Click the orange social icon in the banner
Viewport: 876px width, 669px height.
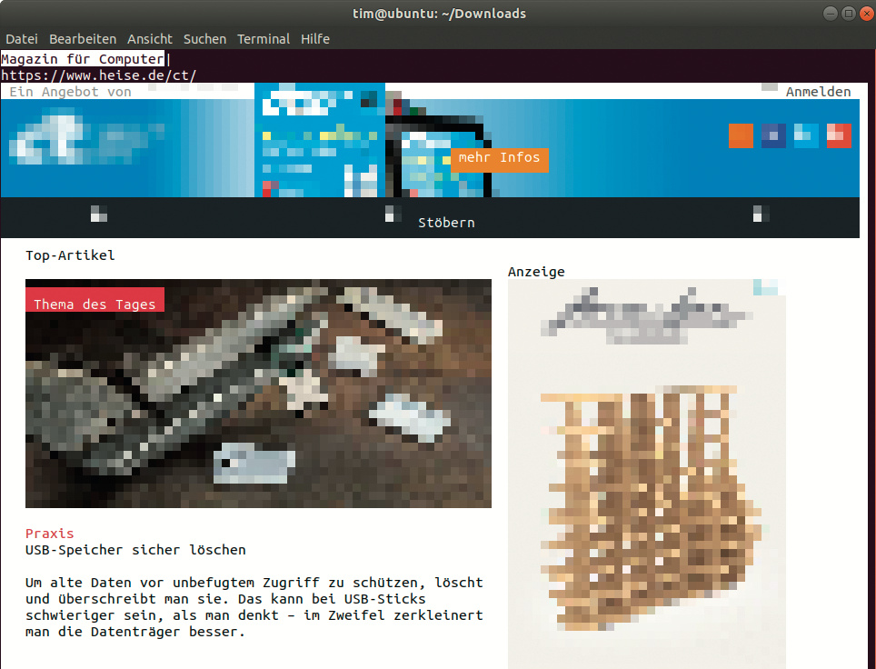pyautogui.click(x=741, y=135)
